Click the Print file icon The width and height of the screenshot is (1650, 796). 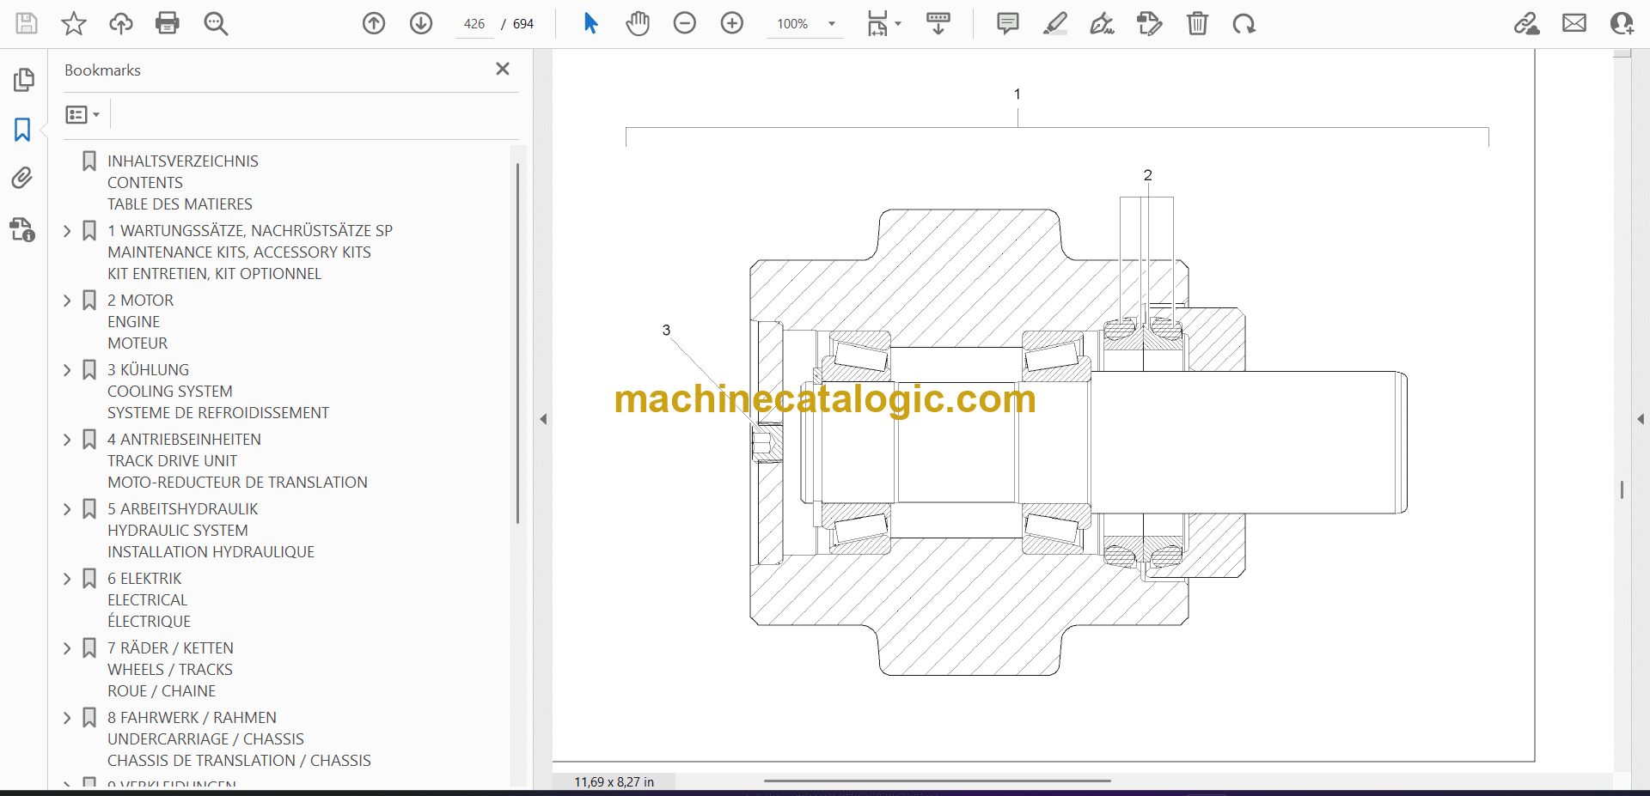[168, 23]
